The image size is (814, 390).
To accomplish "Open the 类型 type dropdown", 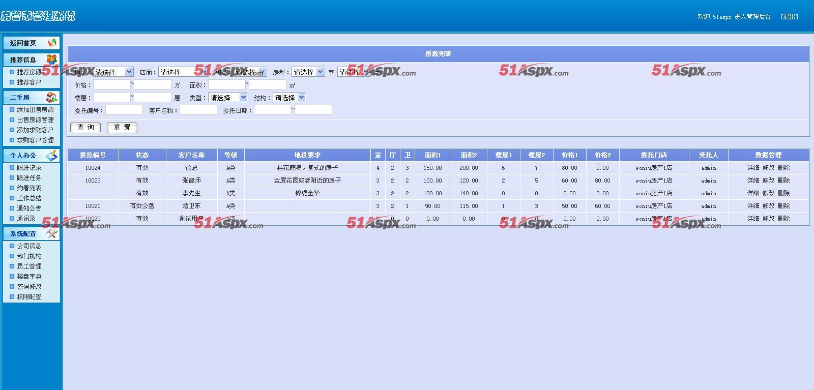I will pyautogui.click(x=228, y=97).
